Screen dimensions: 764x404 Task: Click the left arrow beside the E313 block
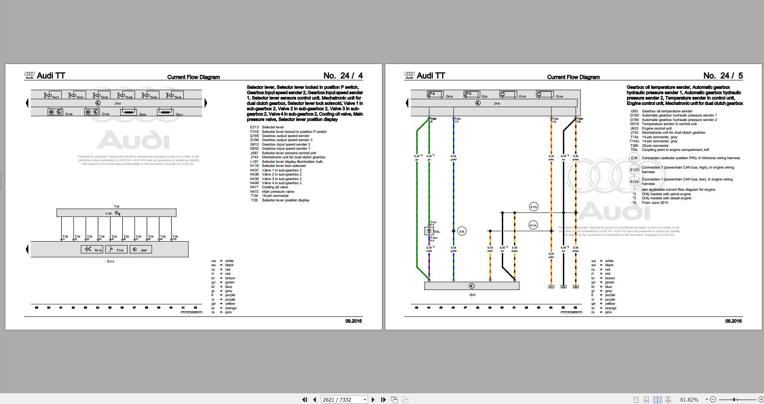point(27,249)
